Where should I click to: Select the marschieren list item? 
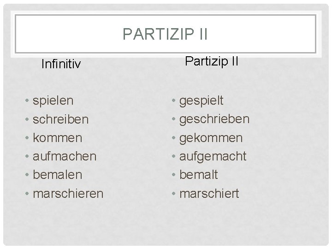(x=68, y=194)
